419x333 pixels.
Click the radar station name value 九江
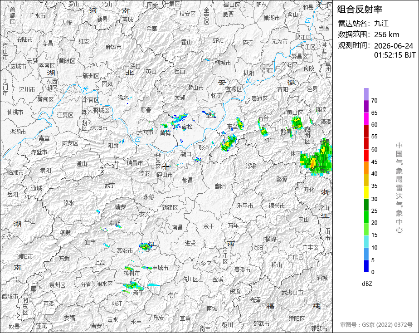pos(381,23)
